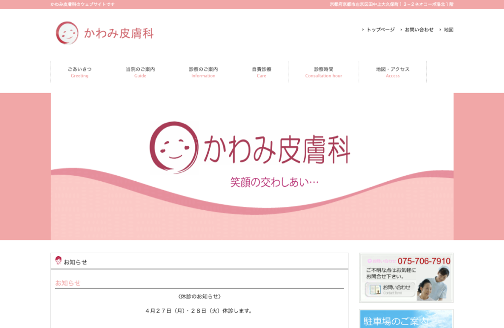Open the お問い合わせ link in the top right
Screen dimensions: 504x328
(x=419, y=30)
